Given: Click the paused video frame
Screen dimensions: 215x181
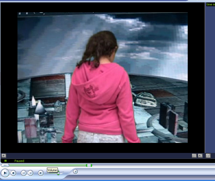Looking at the screenshot, I should (x=102, y=78).
